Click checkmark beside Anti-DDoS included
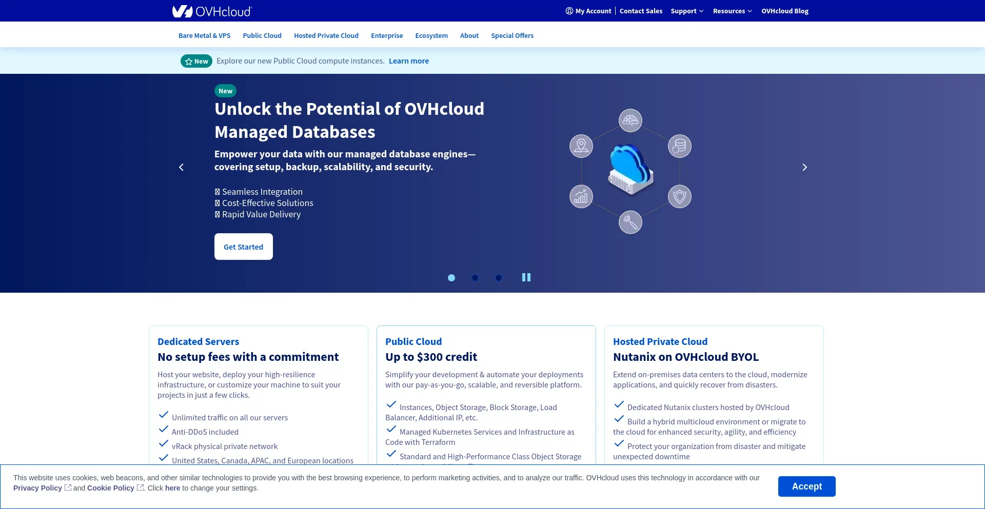 [x=164, y=429]
